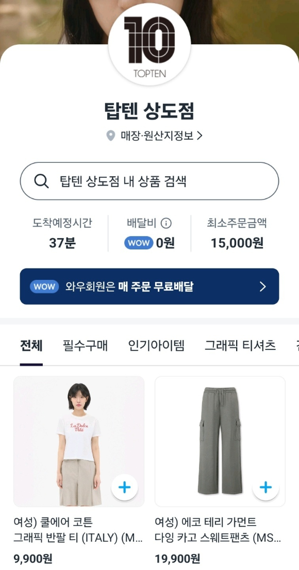Select the 전체 tab
Image resolution: width=299 pixels, height=570 pixels.
(31, 346)
